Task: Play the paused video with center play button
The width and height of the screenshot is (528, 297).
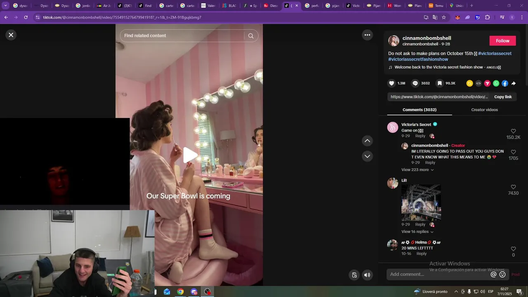Action: (x=189, y=155)
